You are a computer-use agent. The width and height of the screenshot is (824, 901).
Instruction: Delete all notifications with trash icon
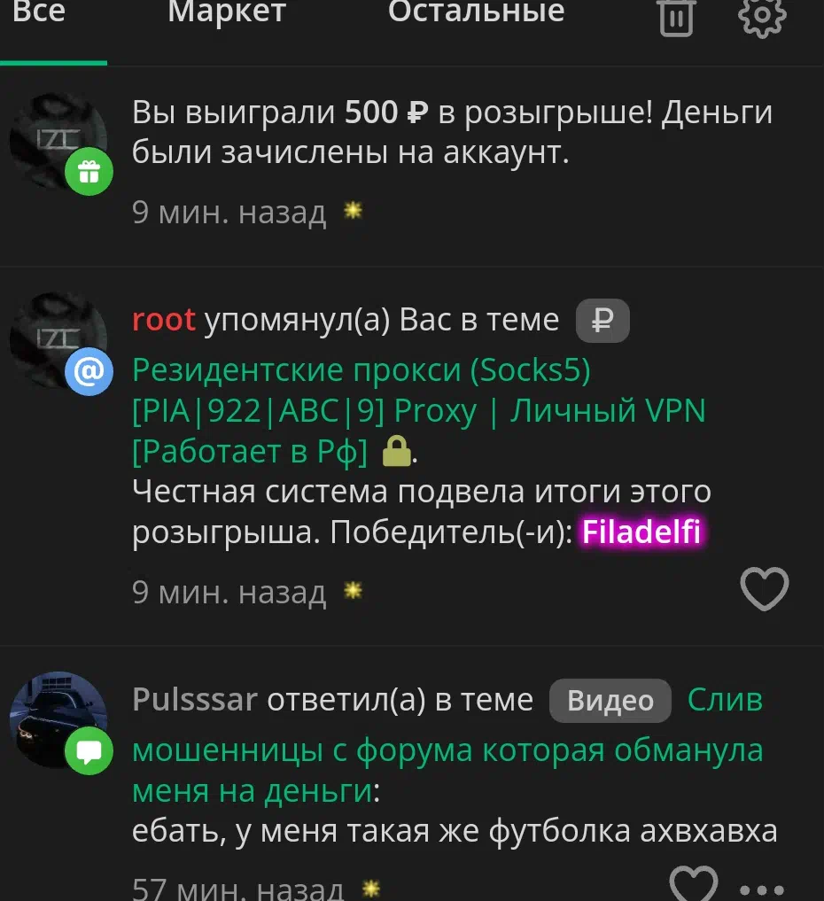[676, 17]
